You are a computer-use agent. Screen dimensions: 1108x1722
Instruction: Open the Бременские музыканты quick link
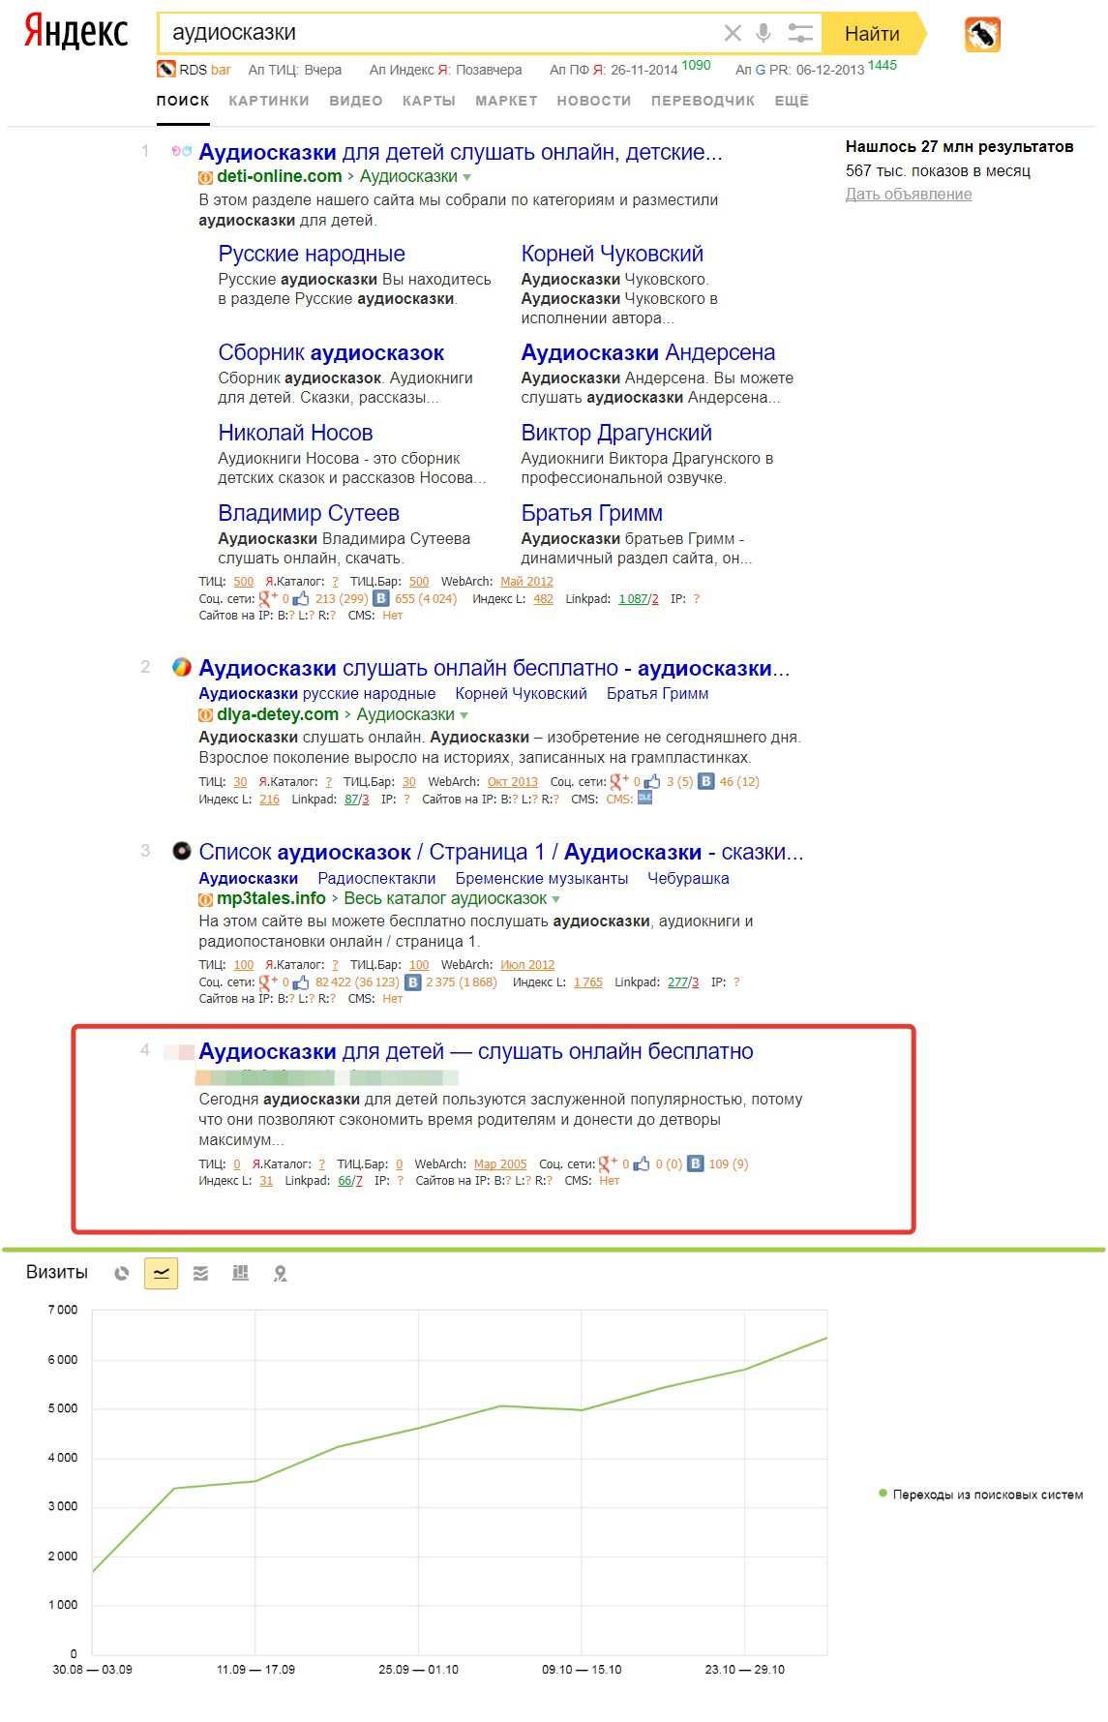click(x=542, y=878)
